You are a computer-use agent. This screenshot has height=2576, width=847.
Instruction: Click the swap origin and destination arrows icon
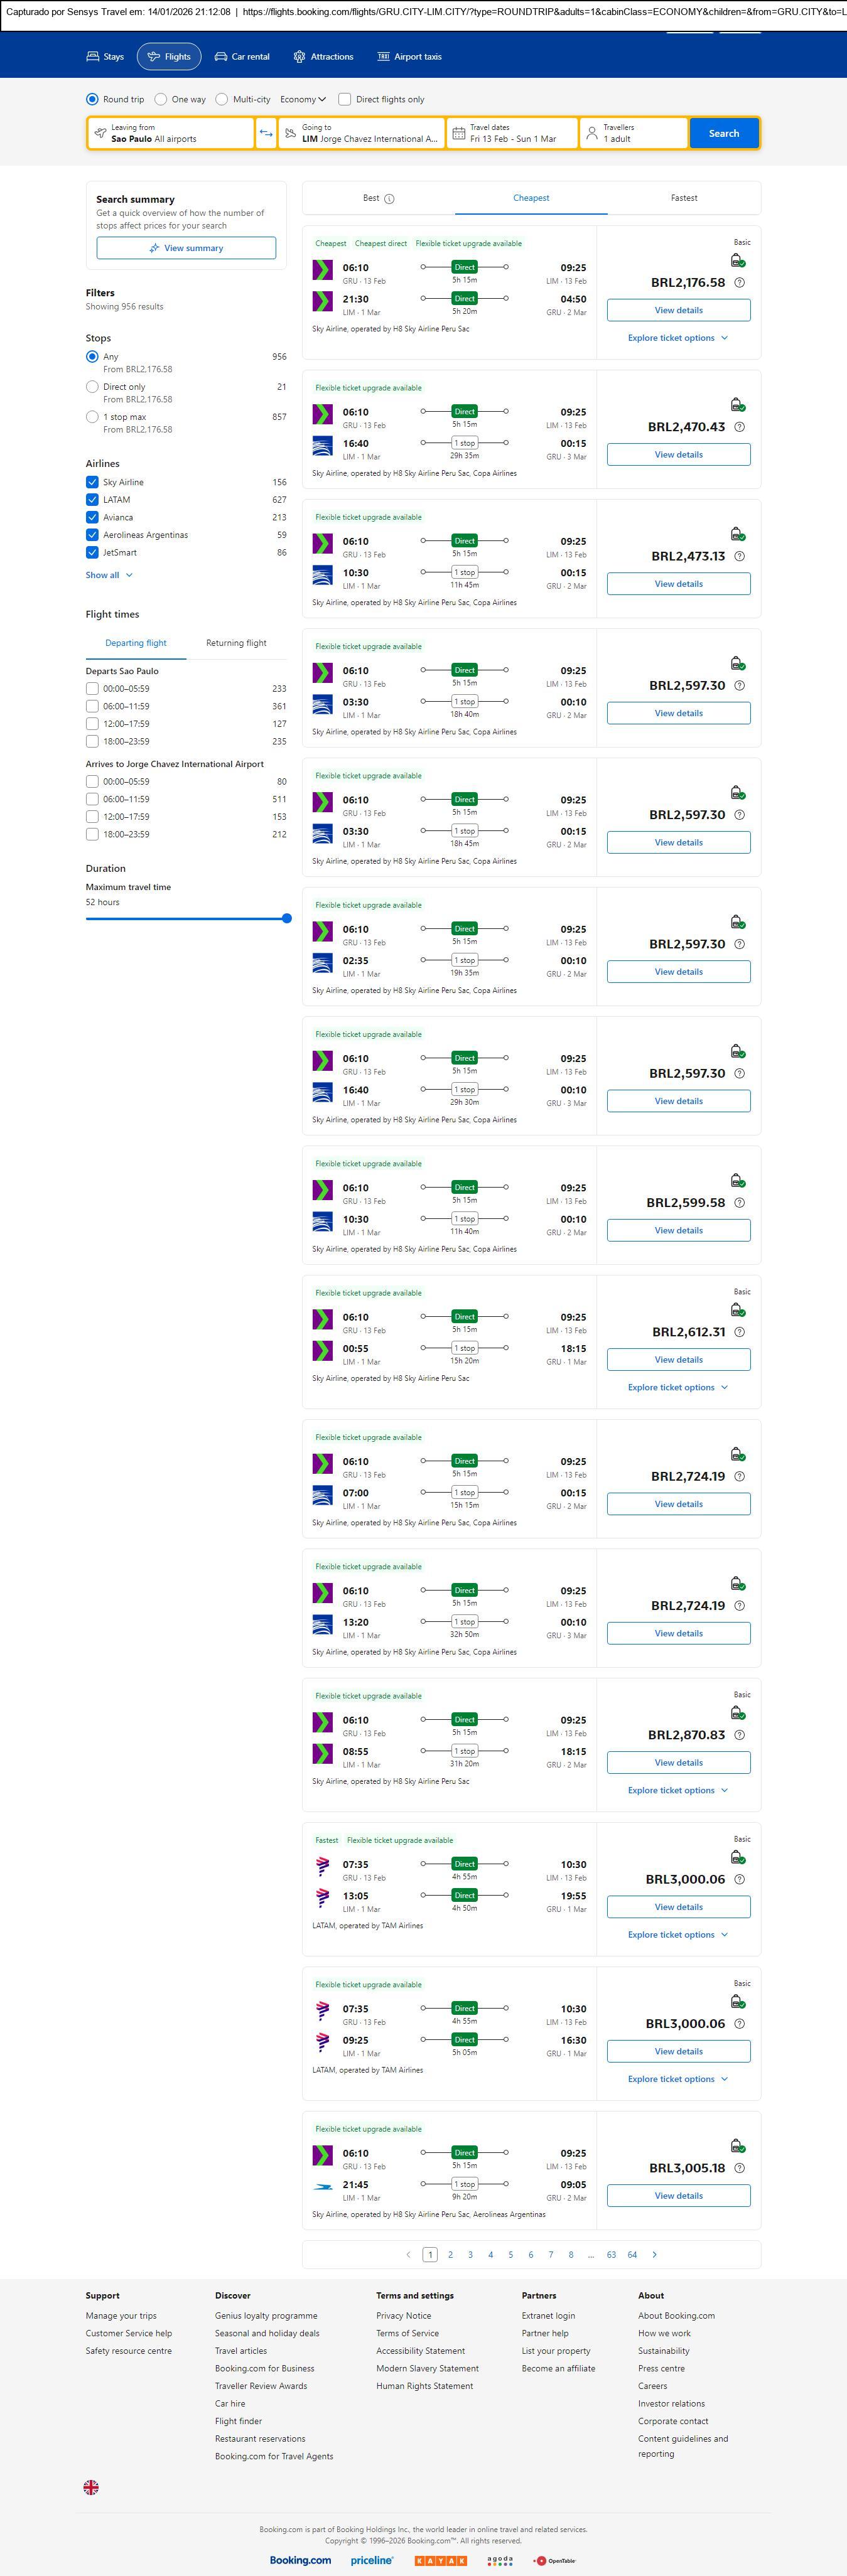point(266,133)
